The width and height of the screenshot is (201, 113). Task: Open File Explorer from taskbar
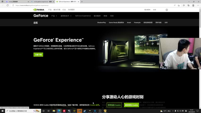click(54, 111)
